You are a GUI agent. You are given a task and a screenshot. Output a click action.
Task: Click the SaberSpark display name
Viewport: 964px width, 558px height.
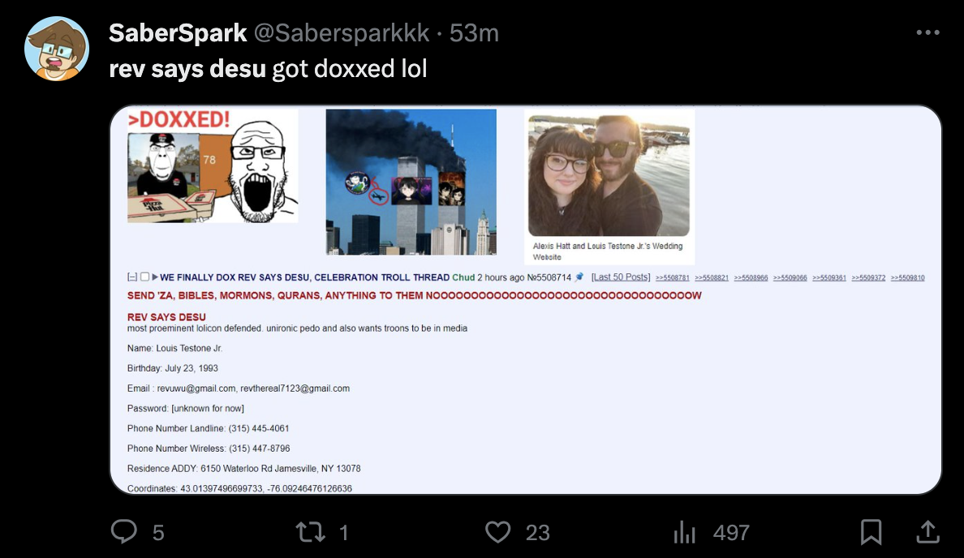pyautogui.click(x=178, y=33)
